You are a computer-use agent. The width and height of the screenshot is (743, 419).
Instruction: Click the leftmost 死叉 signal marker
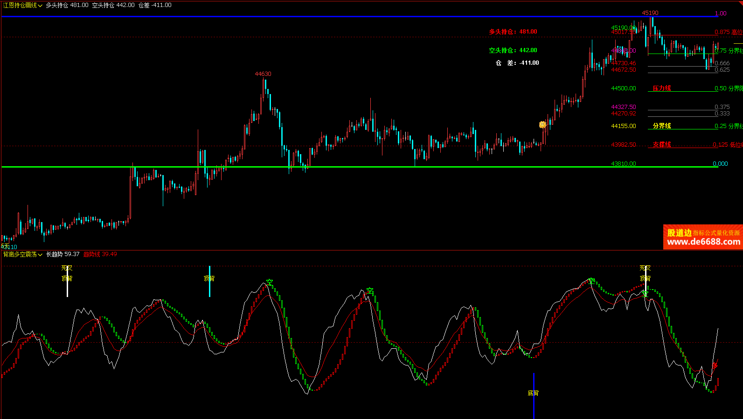(67, 268)
